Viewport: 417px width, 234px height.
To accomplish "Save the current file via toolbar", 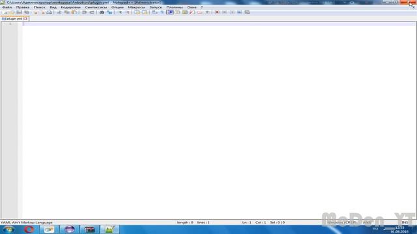I will point(19,12).
